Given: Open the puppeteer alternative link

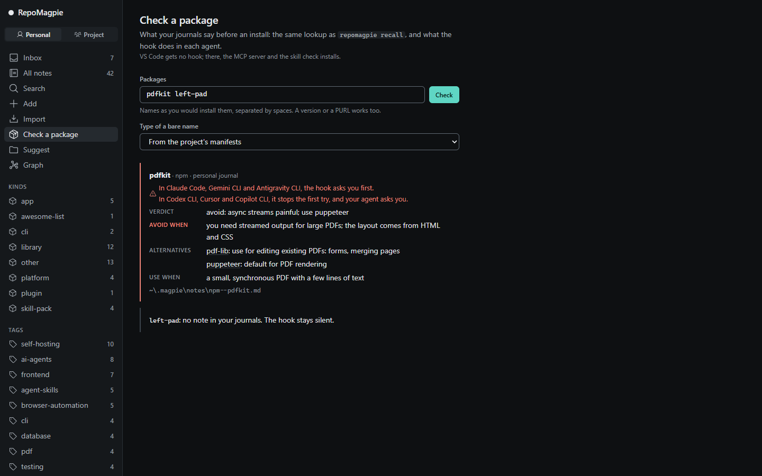Looking at the screenshot, I should [x=223, y=264].
